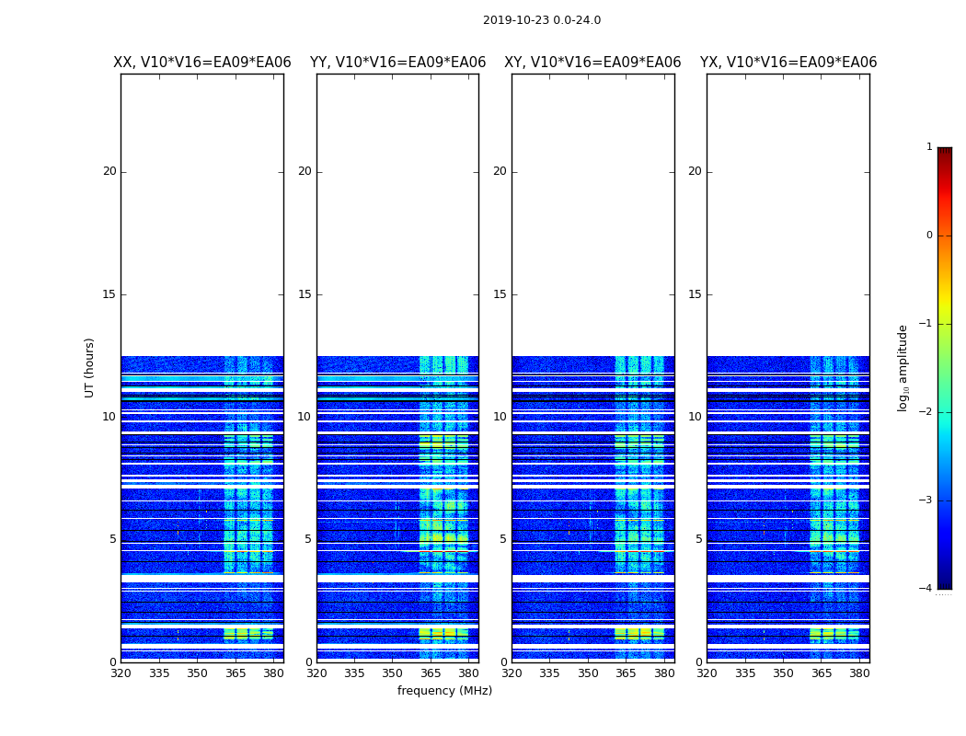The height and width of the screenshot is (736, 966).
Task: Click the XX polarization panel title
Action: pos(202,63)
